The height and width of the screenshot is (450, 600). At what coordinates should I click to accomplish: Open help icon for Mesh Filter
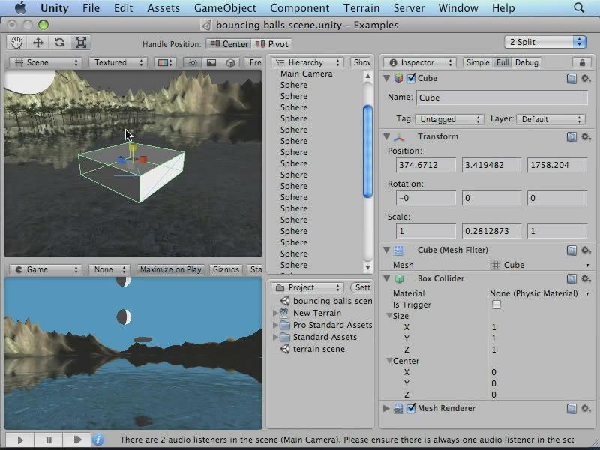(x=571, y=250)
